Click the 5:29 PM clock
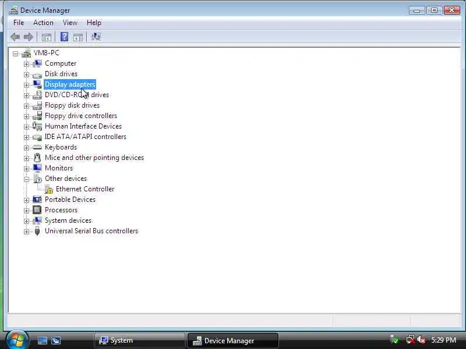 click(x=443, y=340)
